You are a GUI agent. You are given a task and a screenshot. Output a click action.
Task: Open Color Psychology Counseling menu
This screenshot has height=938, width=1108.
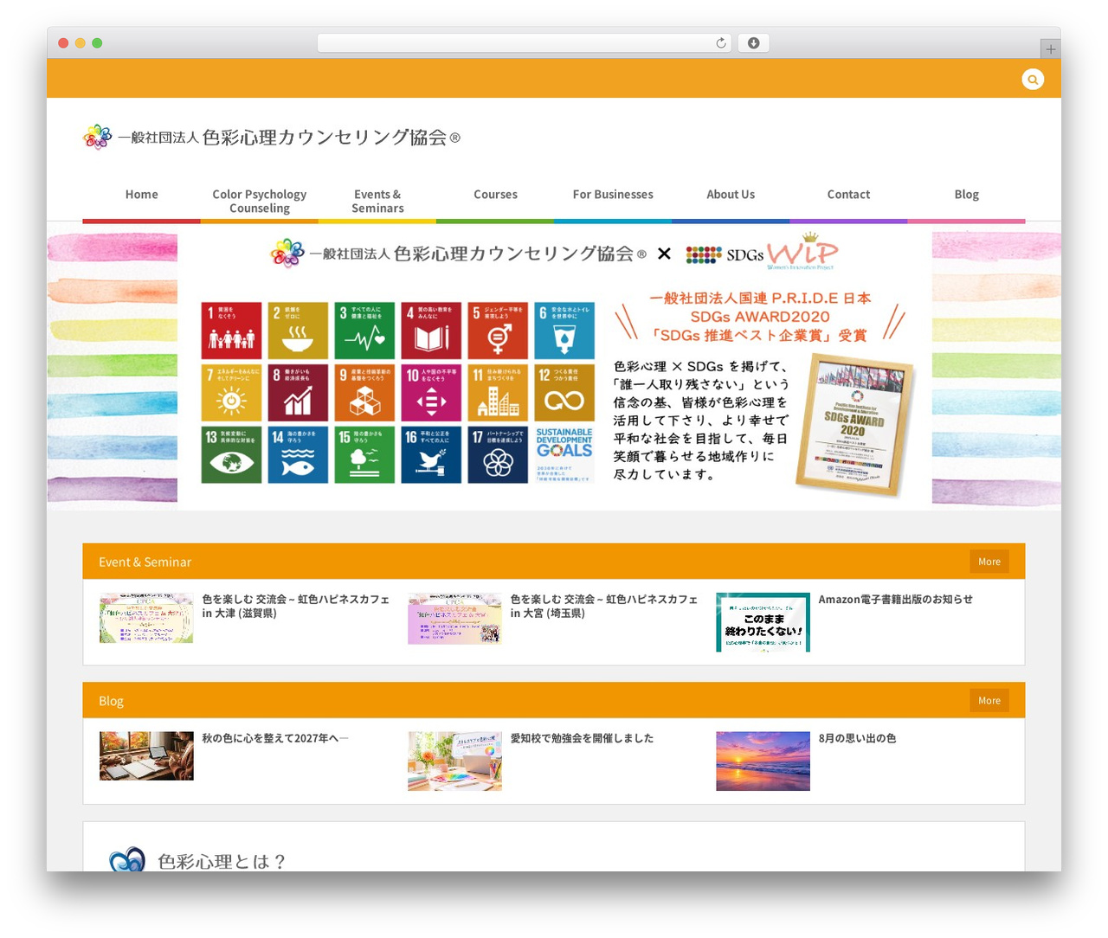tap(260, 201)
